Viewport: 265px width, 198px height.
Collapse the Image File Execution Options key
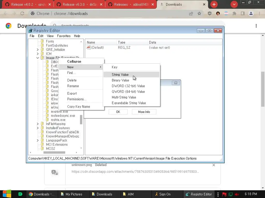coord(38,58)
